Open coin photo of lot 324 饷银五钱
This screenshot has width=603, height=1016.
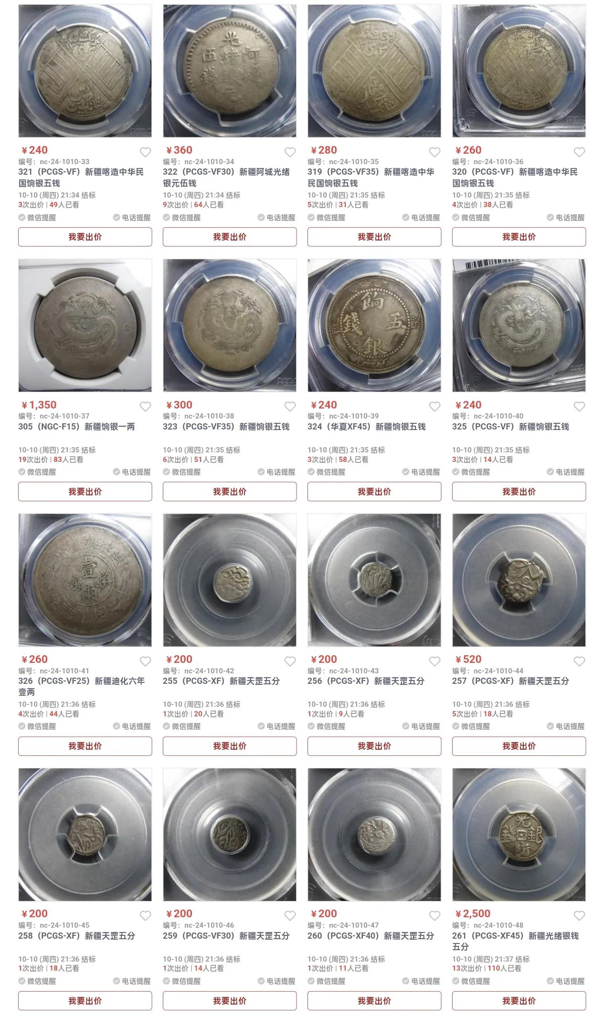tap(374, 325)
